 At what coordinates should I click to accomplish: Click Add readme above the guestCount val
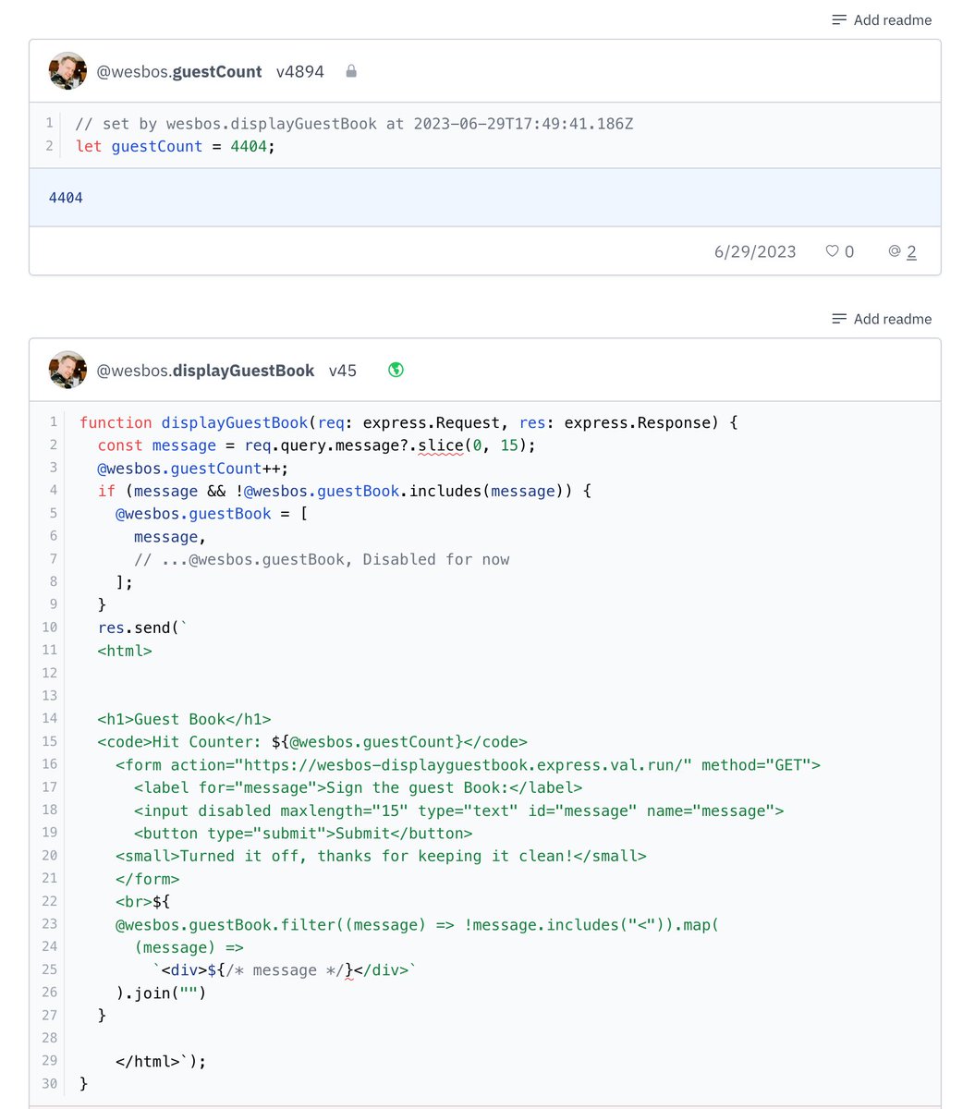pos(882,19)
